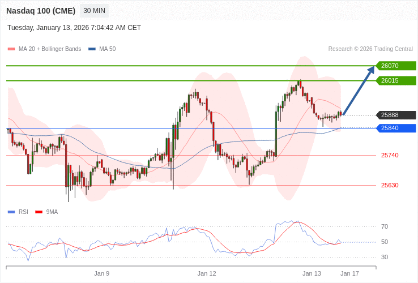418x283 pixels.
Task: Click the Nasdaq 100 (CME) title
Action: pyautogui.click(x=41, y=11)
